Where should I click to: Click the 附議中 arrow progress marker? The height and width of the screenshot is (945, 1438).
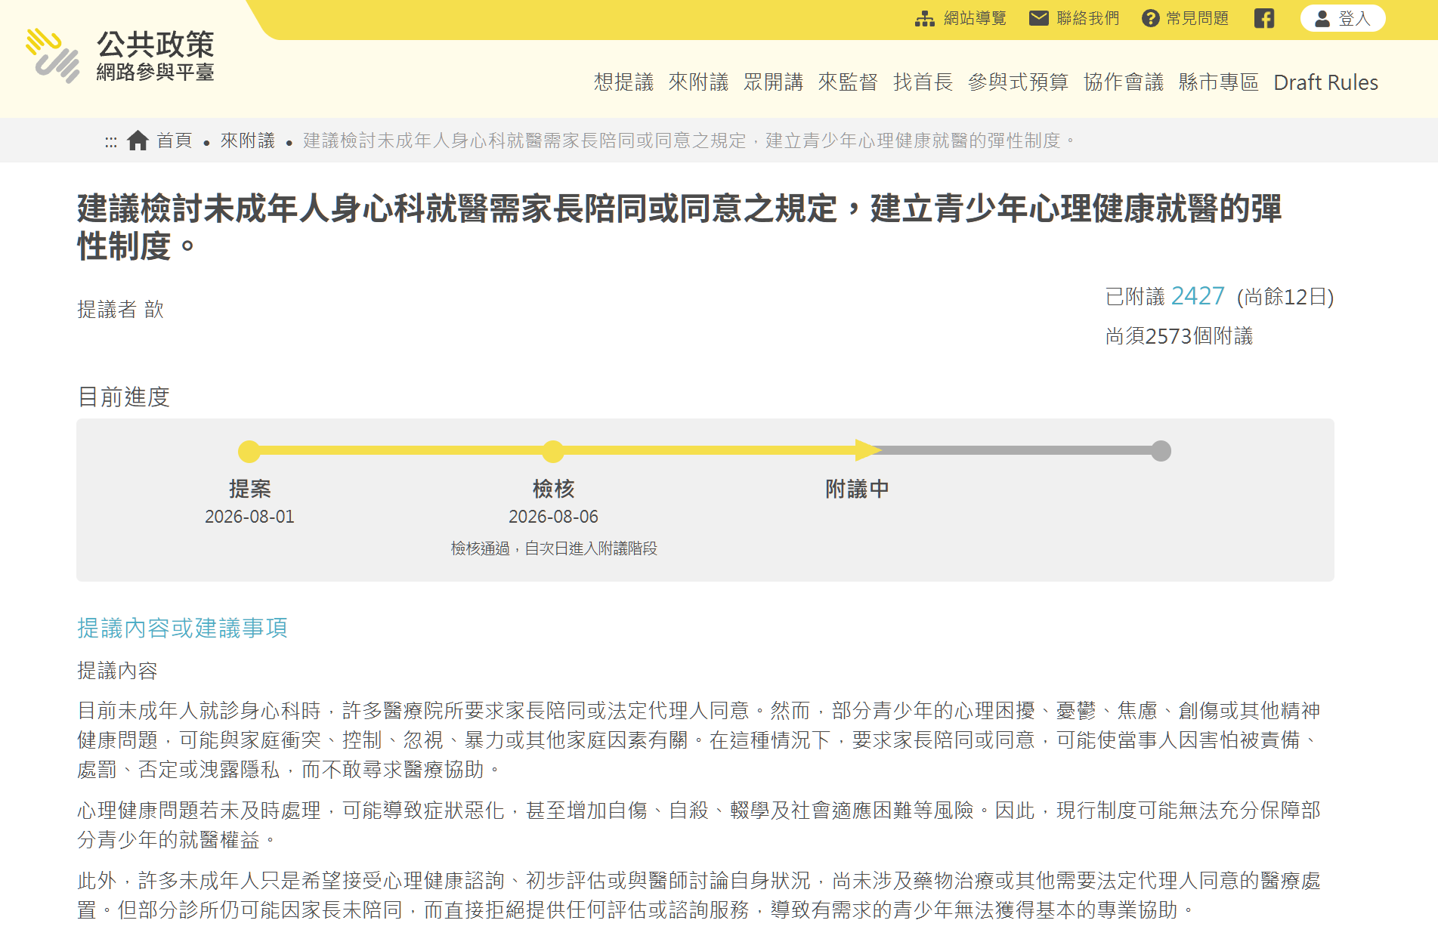click(867, 451)
